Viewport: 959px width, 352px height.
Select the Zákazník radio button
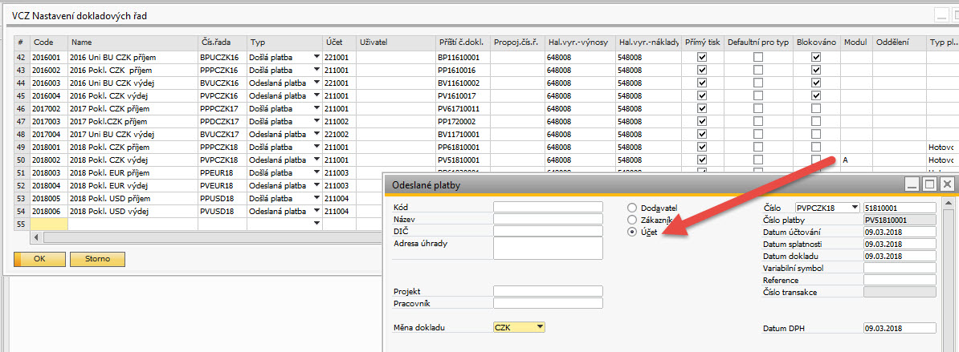[632, 220]
